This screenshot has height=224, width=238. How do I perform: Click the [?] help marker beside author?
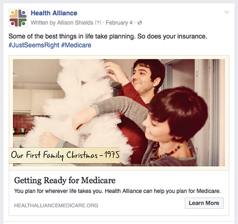98,23
